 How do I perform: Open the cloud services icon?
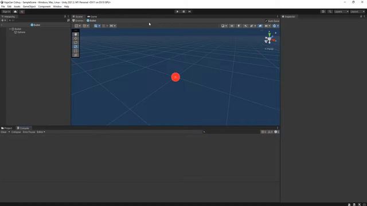tap(15, 11)
